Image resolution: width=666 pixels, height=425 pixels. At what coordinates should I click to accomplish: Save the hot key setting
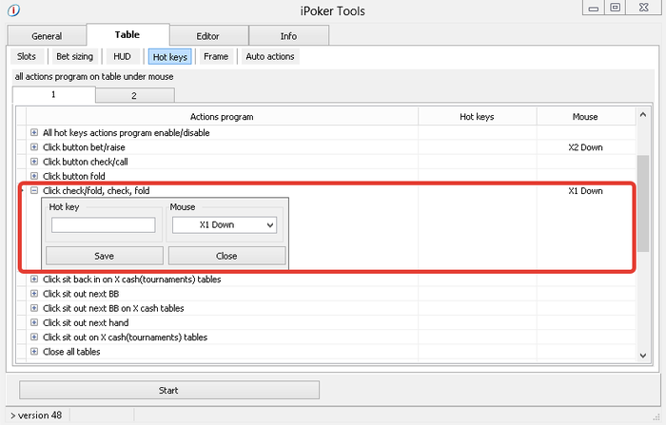click(104, 256)
